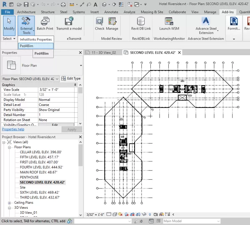The height and width of the screenshot is (225, 250).
Task: Click the Modify arrow tool
Action: click(x=9, y=25)
